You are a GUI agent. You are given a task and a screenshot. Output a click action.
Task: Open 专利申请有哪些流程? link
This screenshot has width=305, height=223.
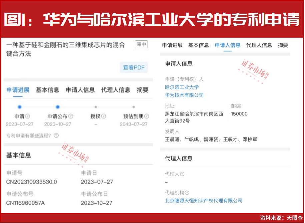(28, 135)
